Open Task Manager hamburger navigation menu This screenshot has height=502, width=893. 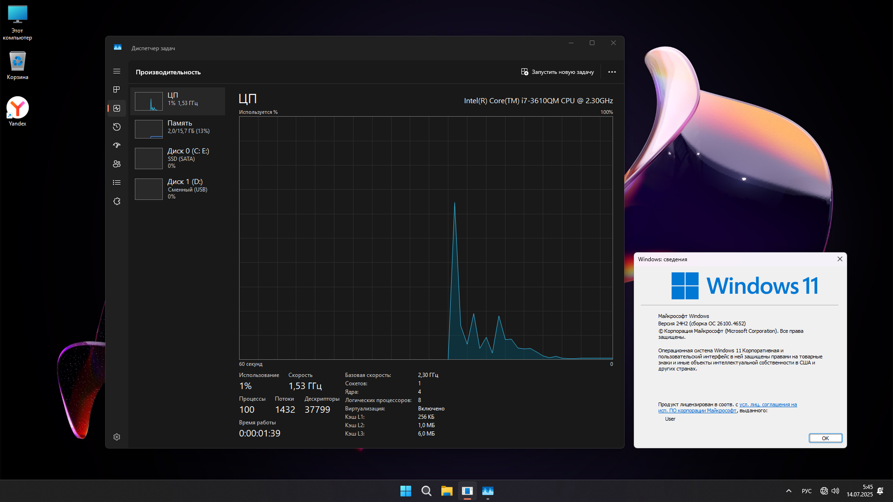click(x=117, y=71)
